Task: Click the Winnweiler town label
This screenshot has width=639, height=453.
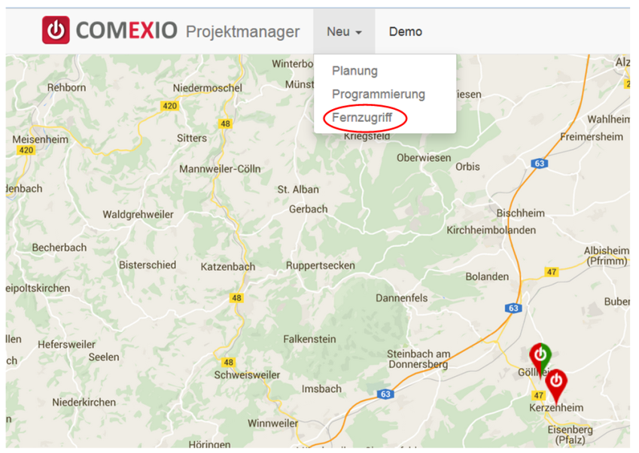Action: tap(272, 423)
